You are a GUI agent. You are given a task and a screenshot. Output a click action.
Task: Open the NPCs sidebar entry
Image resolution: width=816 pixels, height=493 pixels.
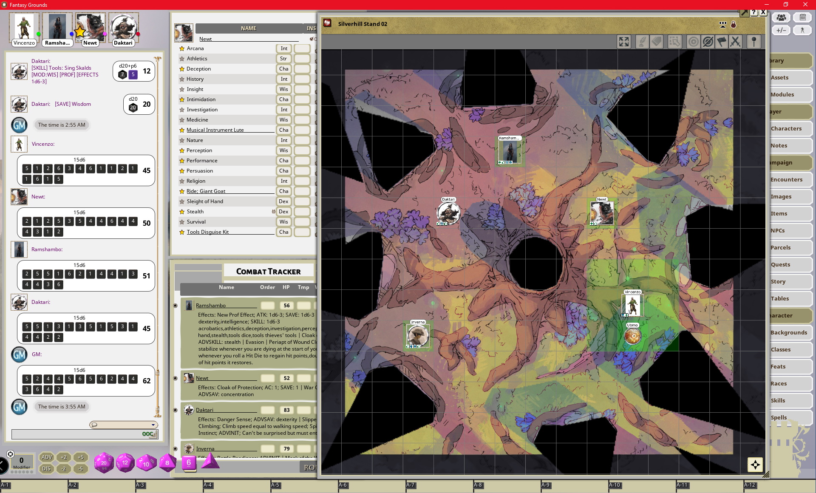coord(790,230)
